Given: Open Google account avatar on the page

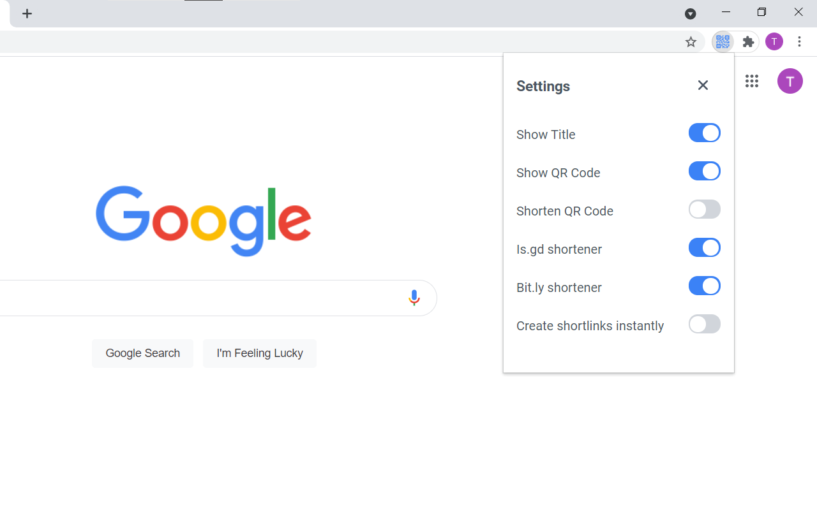Looking at the screenshot, I should click(790, 81).
